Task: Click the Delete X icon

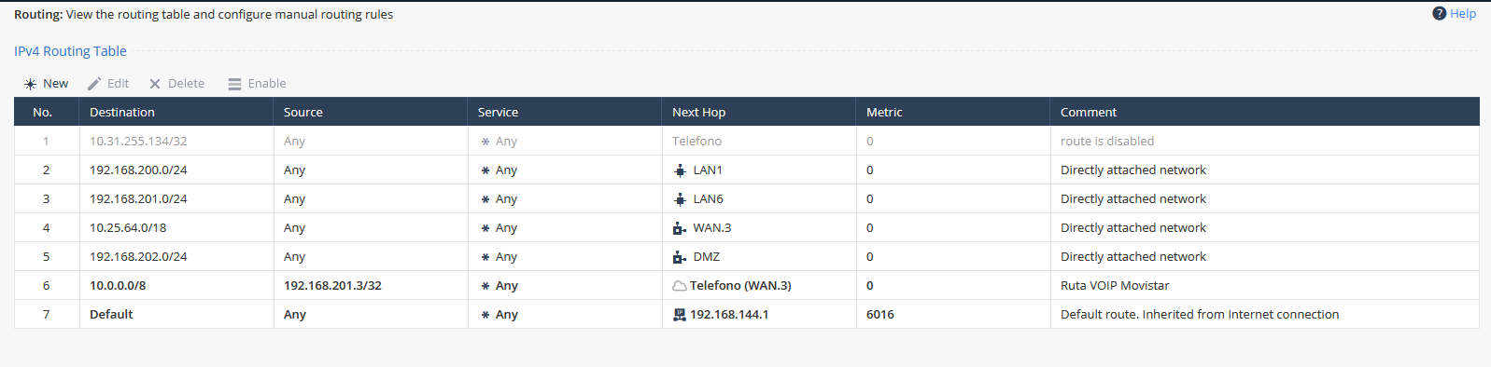Action: 155,84
